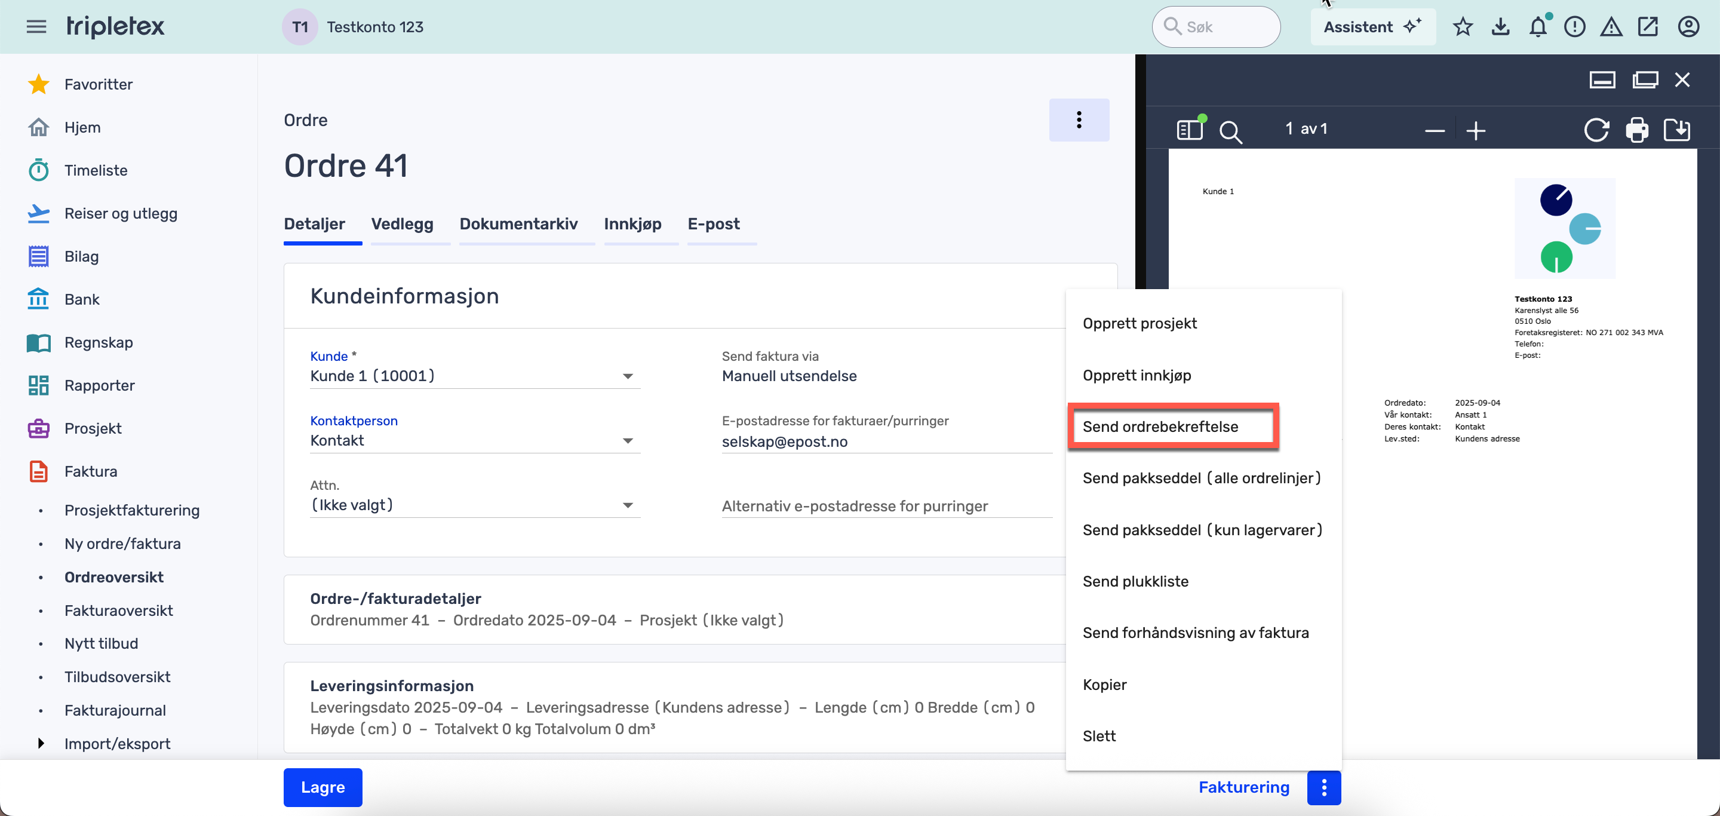Toggle the PDF sidebar panel

(x=1190, y=130)
